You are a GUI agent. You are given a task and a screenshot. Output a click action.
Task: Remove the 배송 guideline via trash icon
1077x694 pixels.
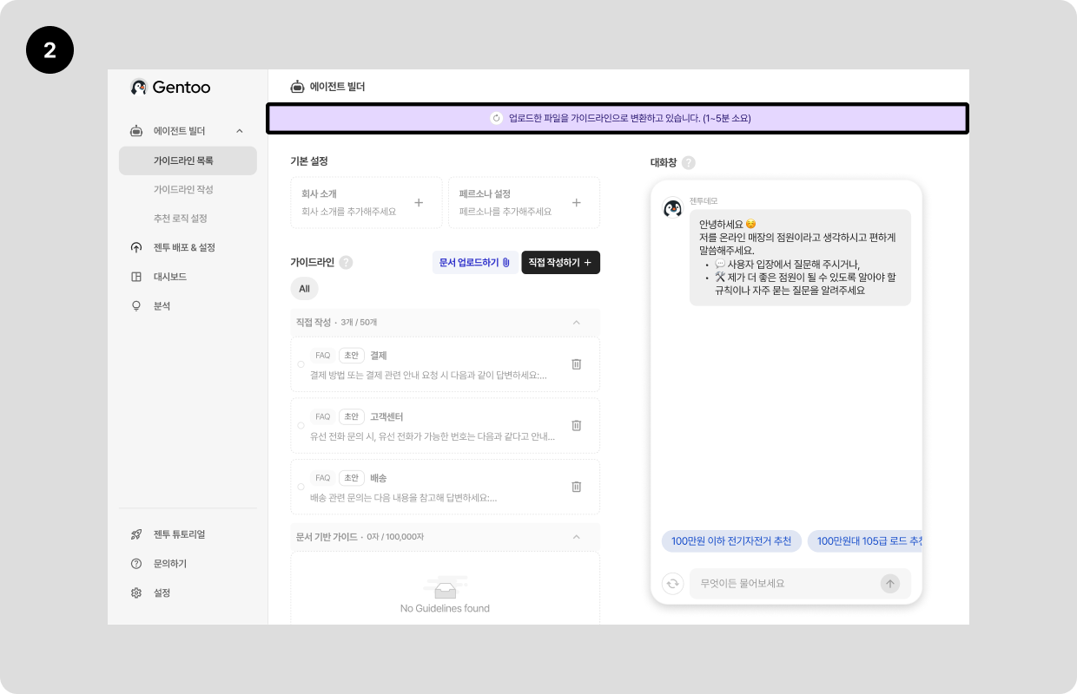(x=576, y=487)
